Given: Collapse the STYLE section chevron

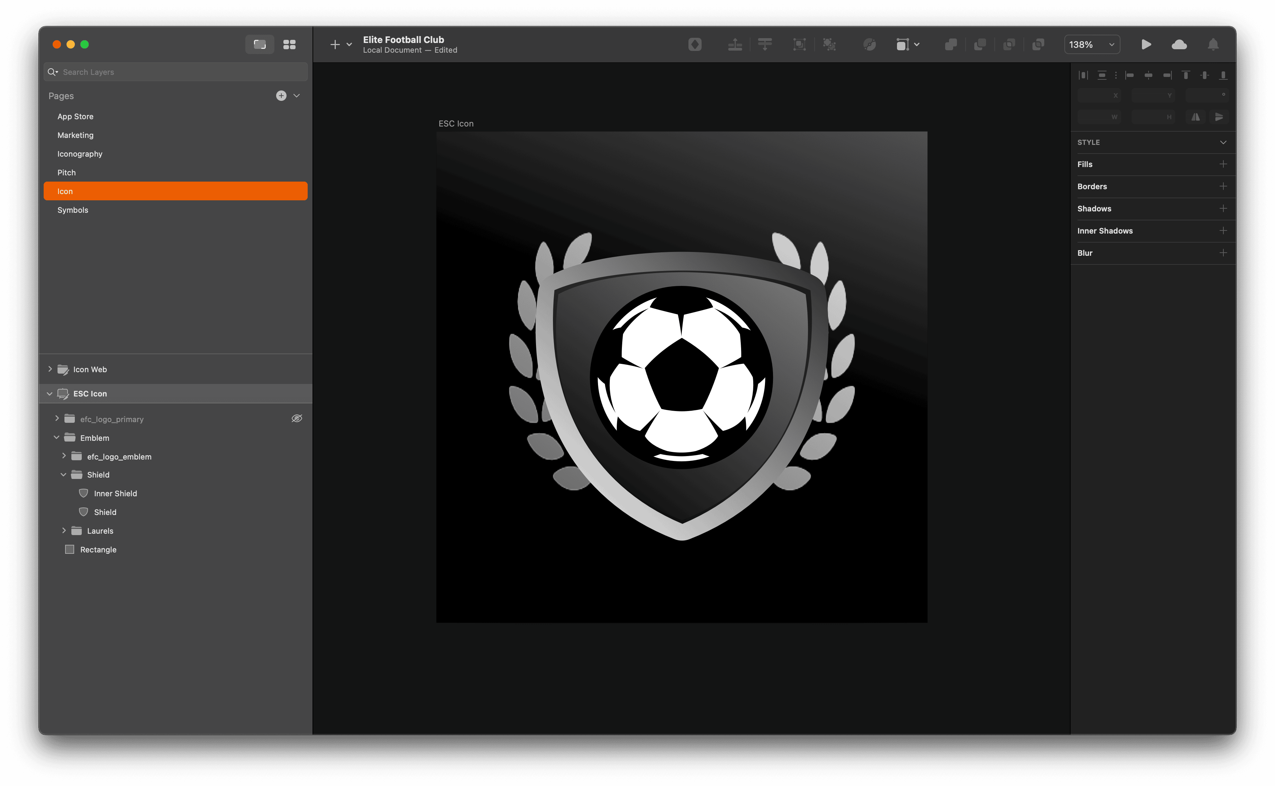Looking at the screenshot, I should click(x=1223, y=142).
